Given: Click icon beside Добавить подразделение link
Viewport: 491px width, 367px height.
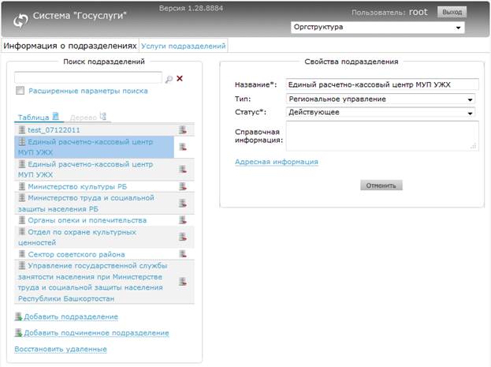Looking at the screenshot, I should click(18, 316).
